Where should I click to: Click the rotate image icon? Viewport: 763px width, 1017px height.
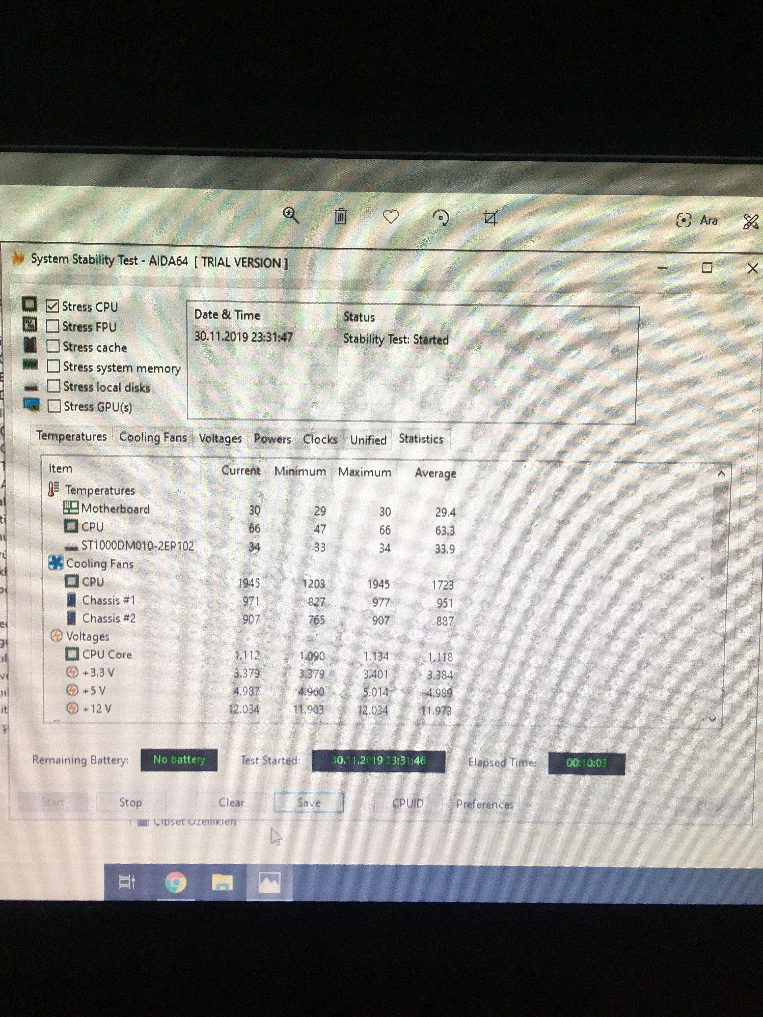click(x=441, y=217)
